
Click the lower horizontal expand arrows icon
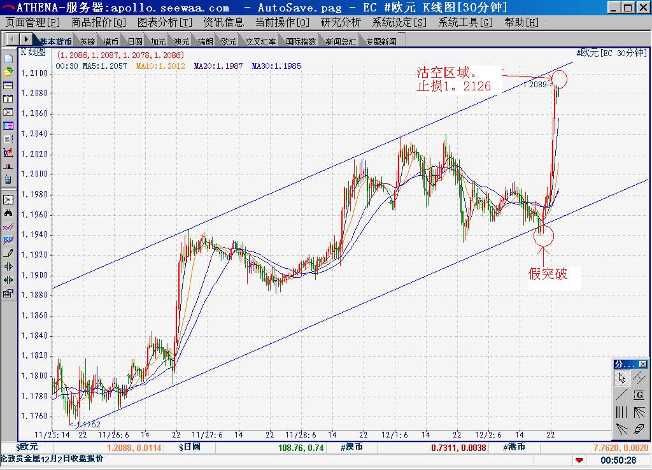pyautogui.click(x=8, y=280)
